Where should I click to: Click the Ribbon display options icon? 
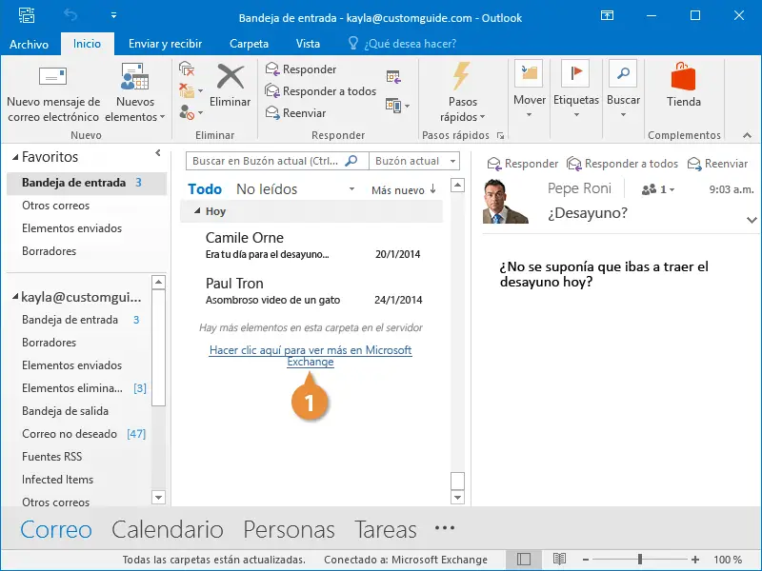pos(607,15)
